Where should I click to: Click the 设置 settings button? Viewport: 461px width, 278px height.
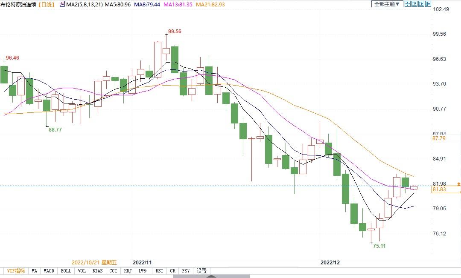(201, 271)
